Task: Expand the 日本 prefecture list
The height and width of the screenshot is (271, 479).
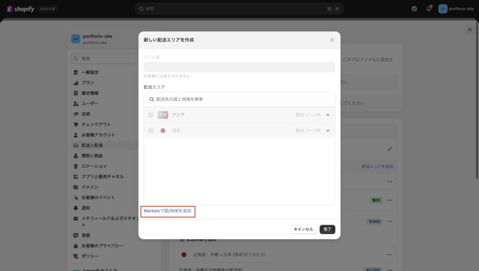Action: coord(328,131)
